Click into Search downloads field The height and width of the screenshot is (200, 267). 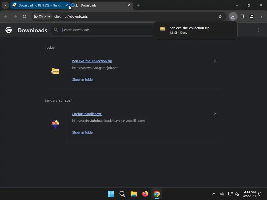107,30
